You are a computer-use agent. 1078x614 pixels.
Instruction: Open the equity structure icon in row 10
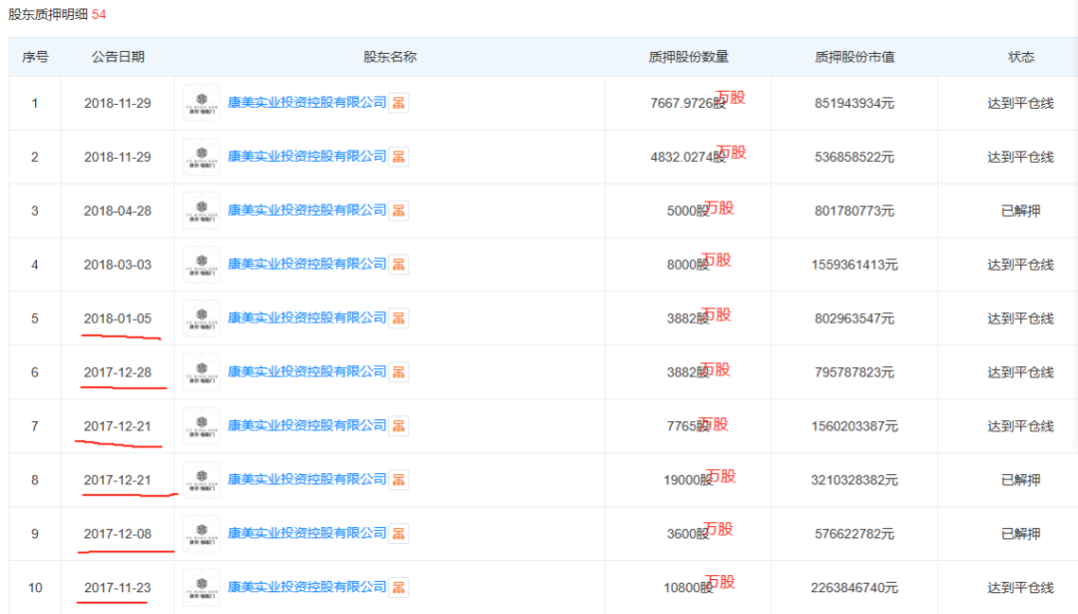(x=398, y=587)
